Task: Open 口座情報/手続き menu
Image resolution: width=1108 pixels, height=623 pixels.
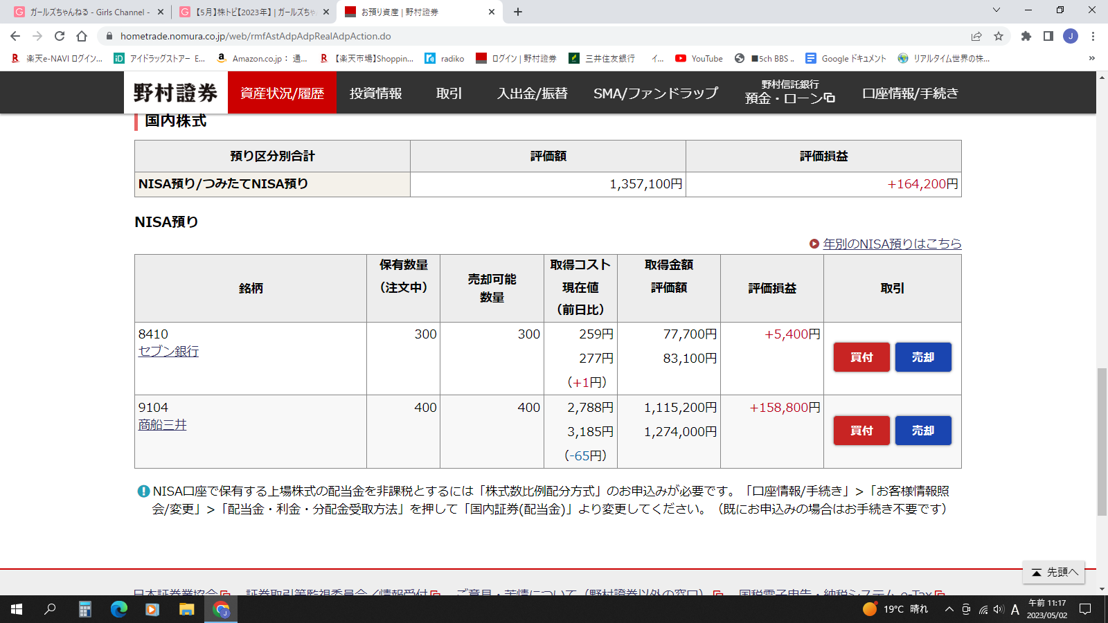Action: coord(910,93)
